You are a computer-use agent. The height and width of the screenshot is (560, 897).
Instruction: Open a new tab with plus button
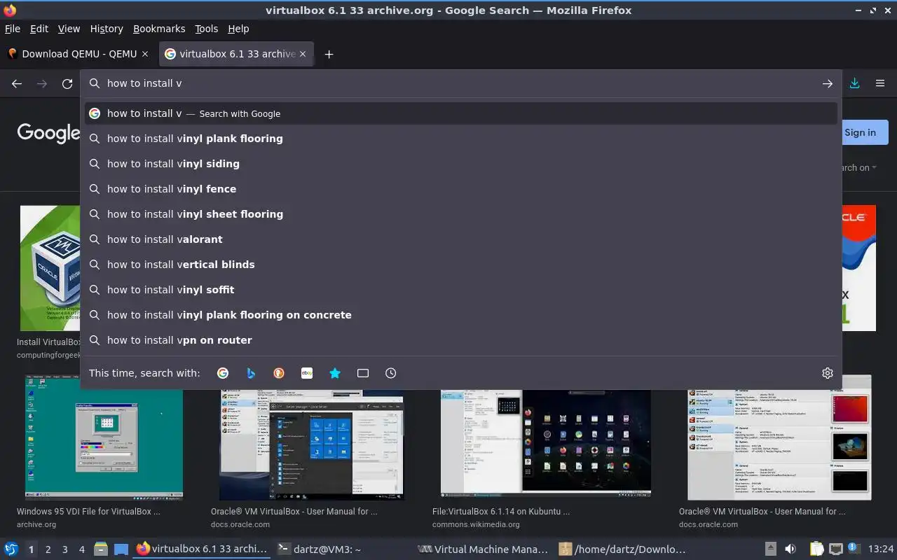click(329, 54)
